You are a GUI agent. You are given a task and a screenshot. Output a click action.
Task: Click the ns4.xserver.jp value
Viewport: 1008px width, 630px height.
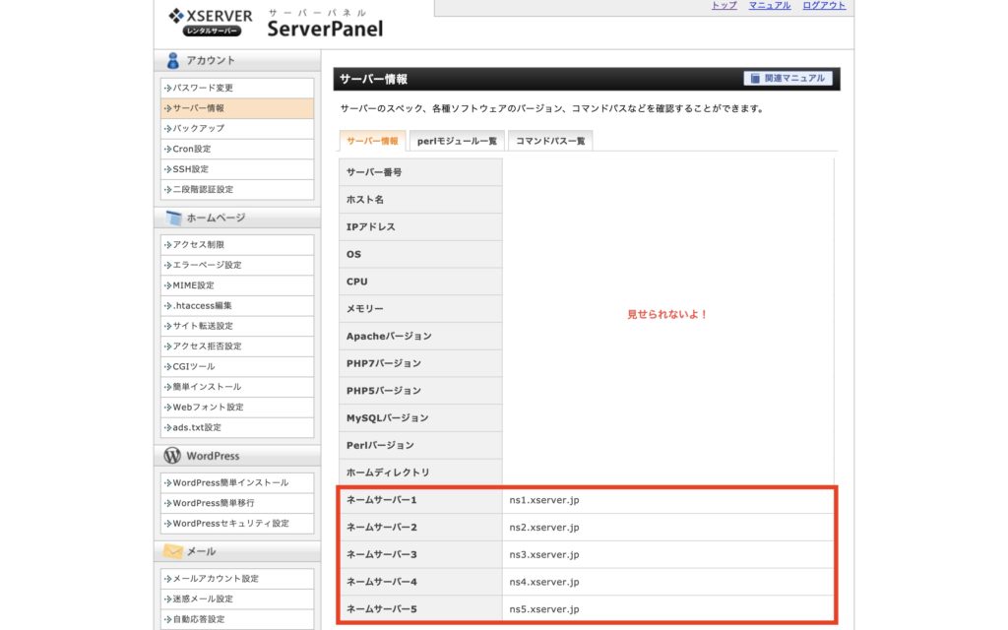pyautogui.click(x=543, y=582)
